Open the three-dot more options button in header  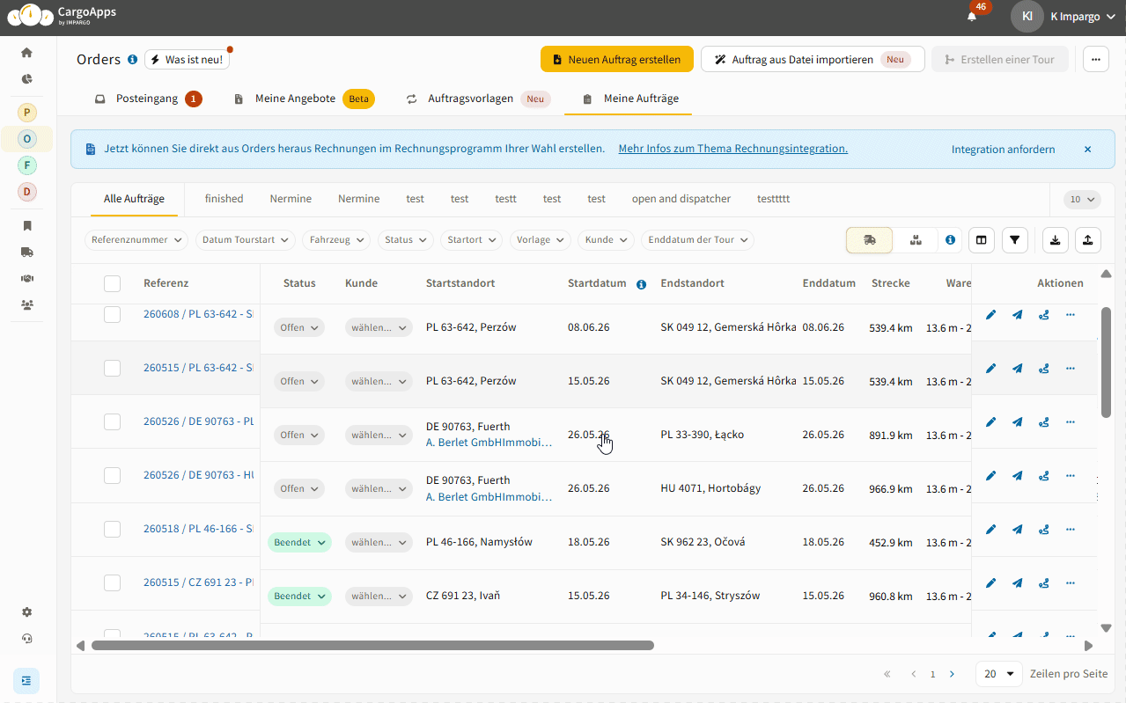pyautogui.click(x=1096, y=60)
